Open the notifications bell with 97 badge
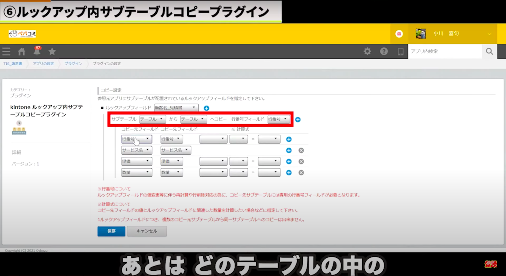Viewport: 506px width, 276px height. pos(37,52)
